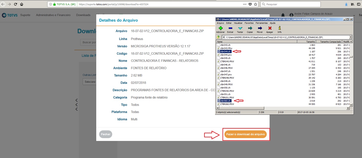The height and width of the screenshot is (158, 362).
Task: Go up one folder in 7-Zip
Action: (219, 37)
